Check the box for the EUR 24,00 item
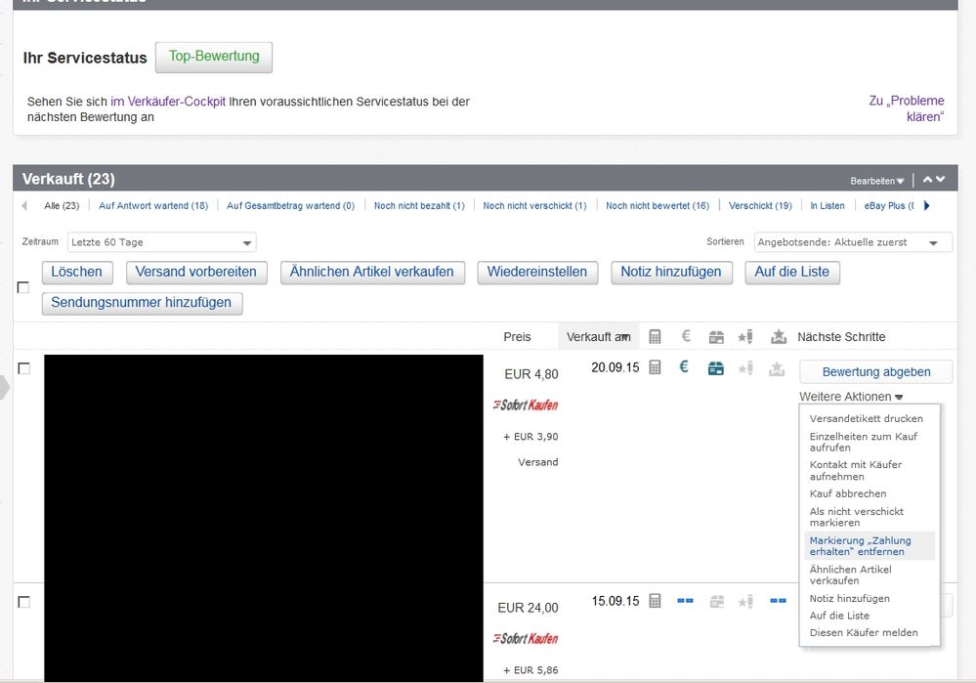This screenshot has width=976, height=683. (23, 602)
